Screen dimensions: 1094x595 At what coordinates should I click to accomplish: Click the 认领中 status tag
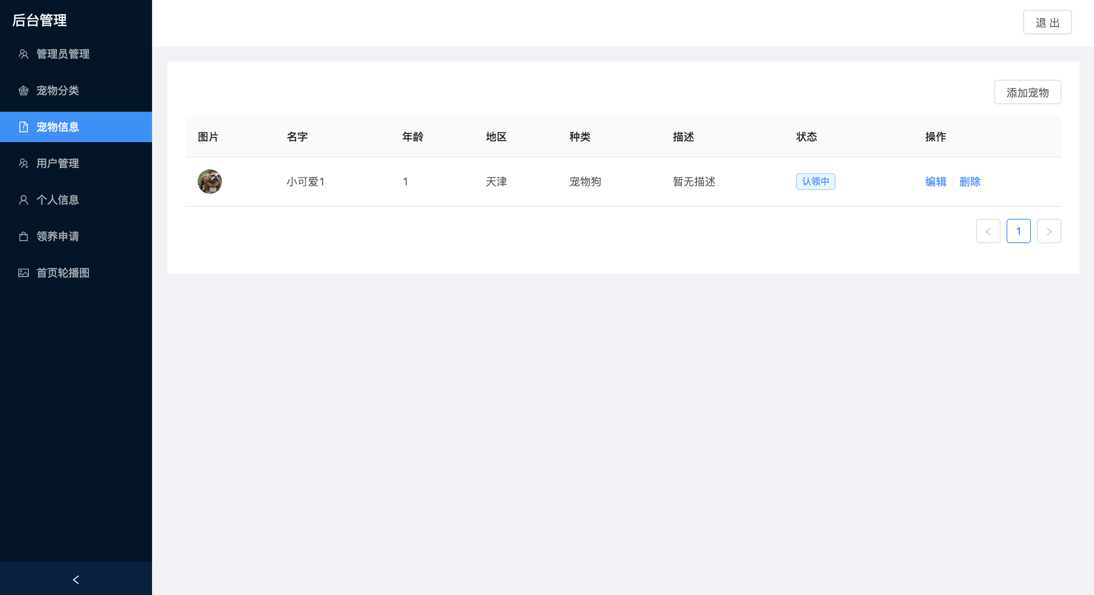(815, 182)
